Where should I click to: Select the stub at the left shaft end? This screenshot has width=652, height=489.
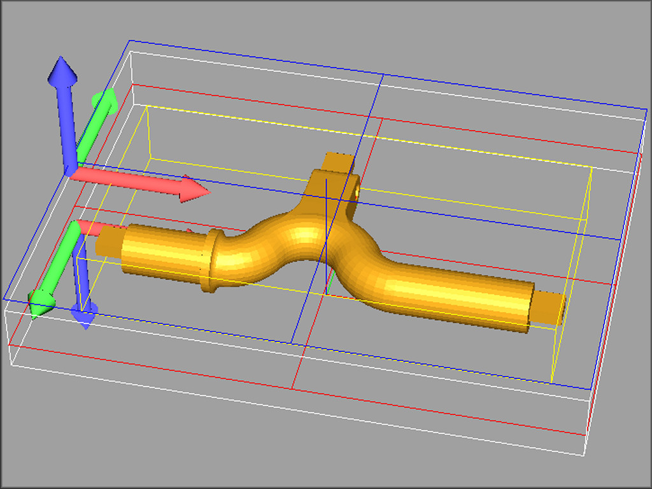108,242
